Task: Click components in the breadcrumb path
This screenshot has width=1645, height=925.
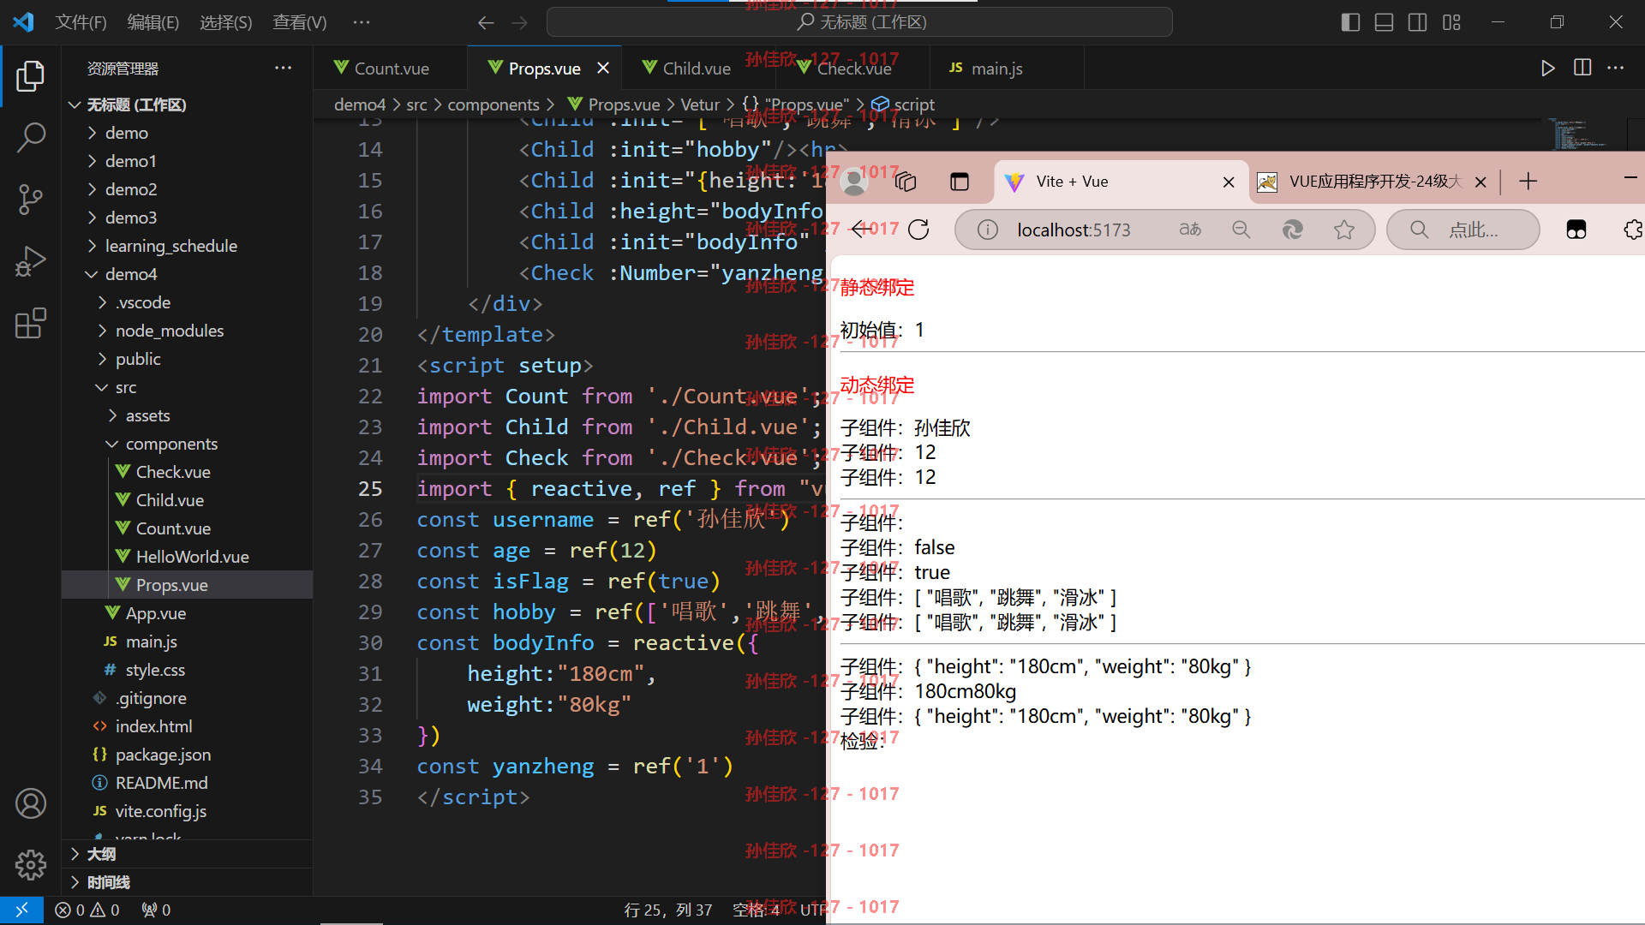Action: click(493, 104)
